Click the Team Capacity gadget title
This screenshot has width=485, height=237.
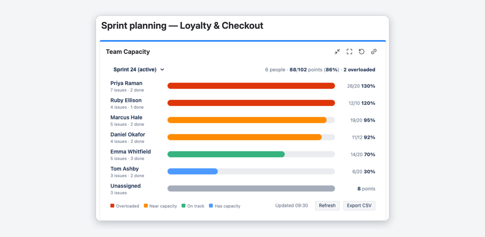[128, 52]
